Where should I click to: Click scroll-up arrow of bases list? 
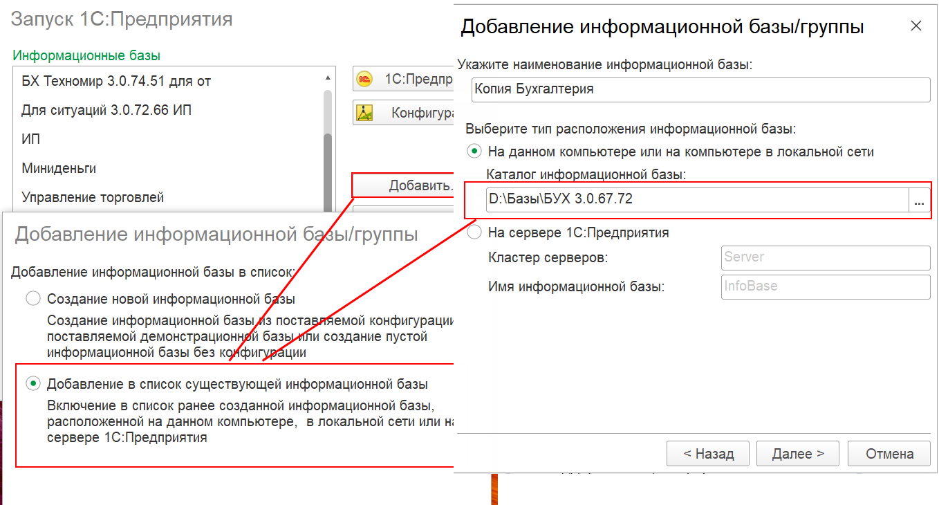click(328, 77)
